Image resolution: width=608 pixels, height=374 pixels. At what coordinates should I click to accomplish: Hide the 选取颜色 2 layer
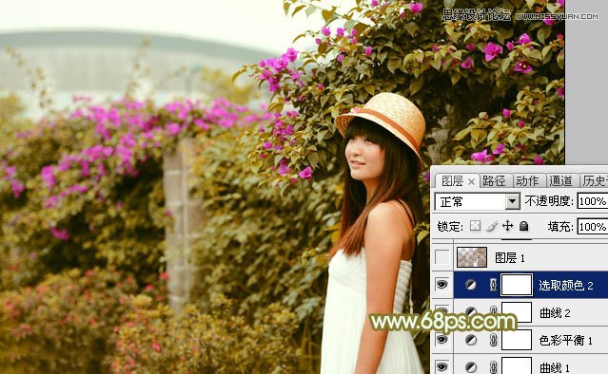point(442,285)
